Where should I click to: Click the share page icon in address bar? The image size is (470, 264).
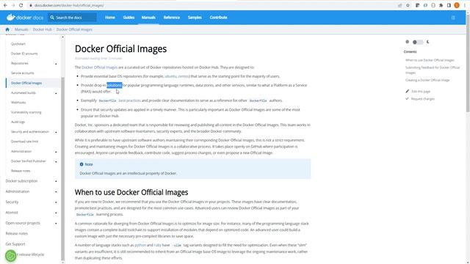[399, 5]
